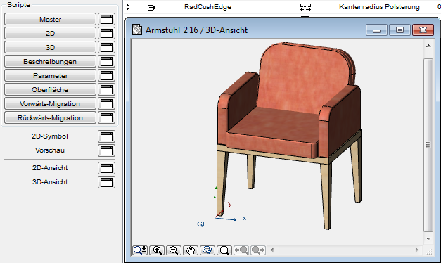Click the length type icon for RadCushEdge
The image size is (441, 263).
click(x=305, y=7)
